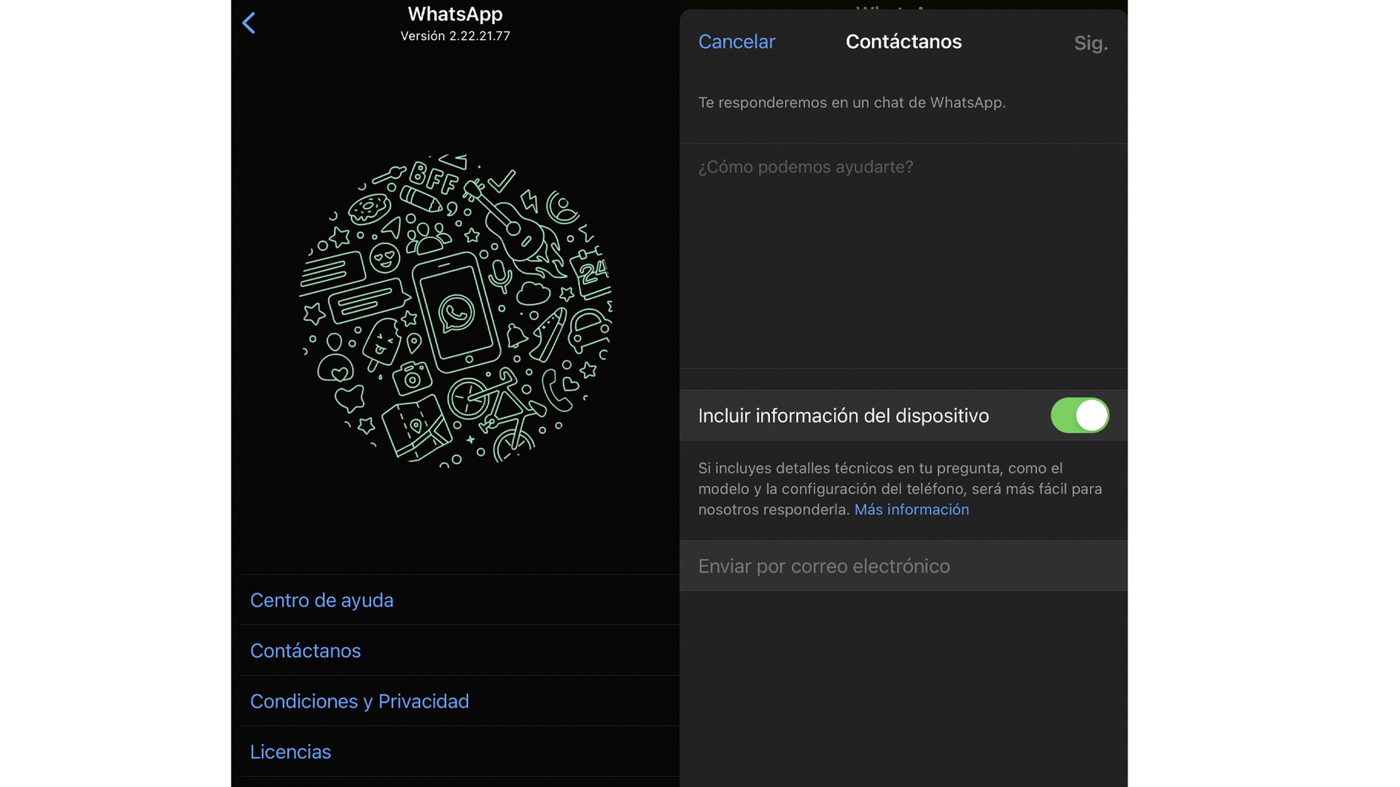Image resolution: width=1400 pixels, height=787 pixels.
Task: Tap Enviar por correo electrónico
Action: (903, 565)
